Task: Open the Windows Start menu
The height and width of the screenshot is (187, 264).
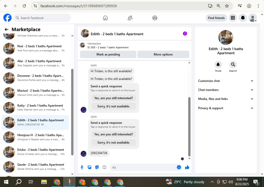Action: 6,182
